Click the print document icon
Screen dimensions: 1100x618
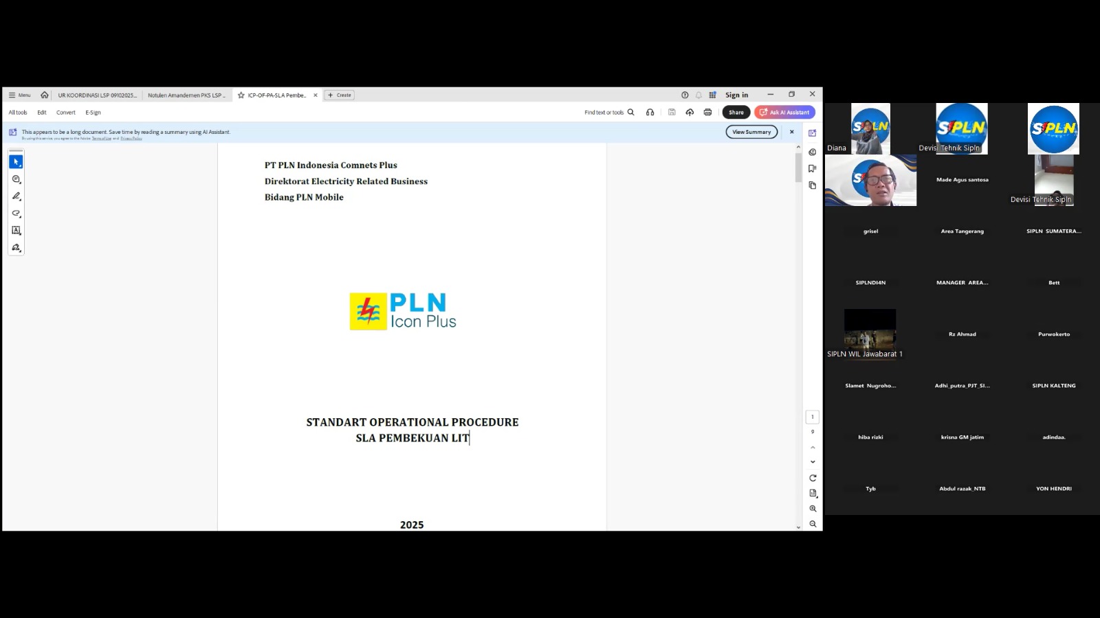coord(707,113)
